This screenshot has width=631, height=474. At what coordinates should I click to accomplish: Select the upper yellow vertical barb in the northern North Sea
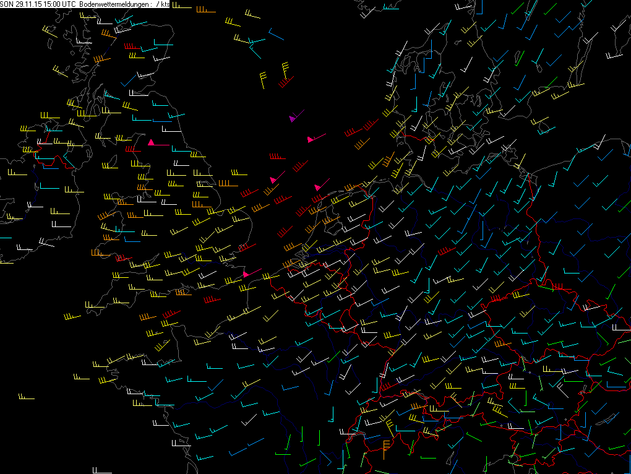click(285, 67)
